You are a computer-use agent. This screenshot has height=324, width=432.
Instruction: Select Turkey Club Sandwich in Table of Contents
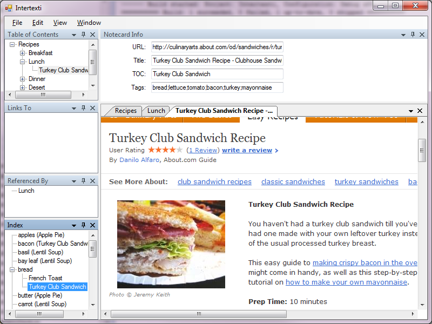point(63,70)
